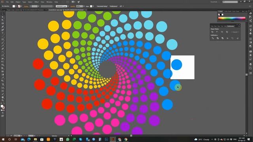Viewport: 253px width, 142px height.
Task: Click the Unite shape mode icon
Action: point(212,32)
